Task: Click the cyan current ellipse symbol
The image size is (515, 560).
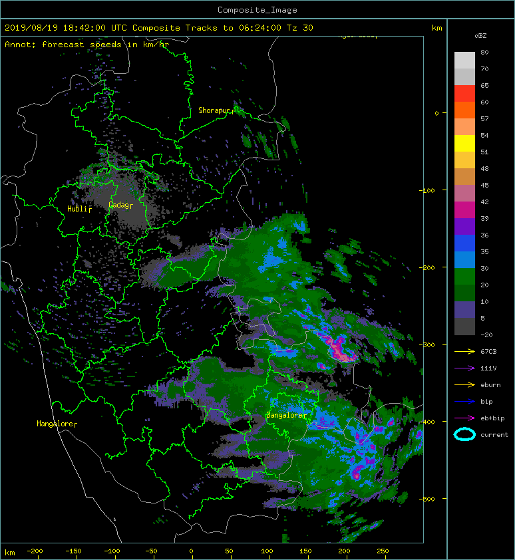Action: [x=464, y=434]
